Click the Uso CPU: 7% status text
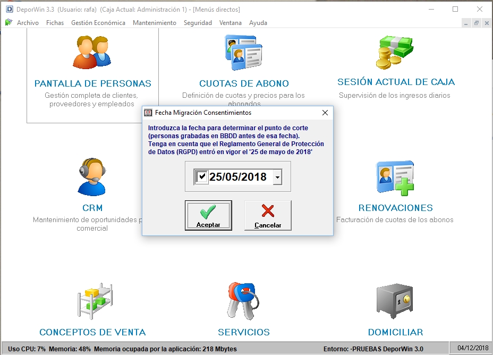493x355 pixels. (x=27, y=349)
